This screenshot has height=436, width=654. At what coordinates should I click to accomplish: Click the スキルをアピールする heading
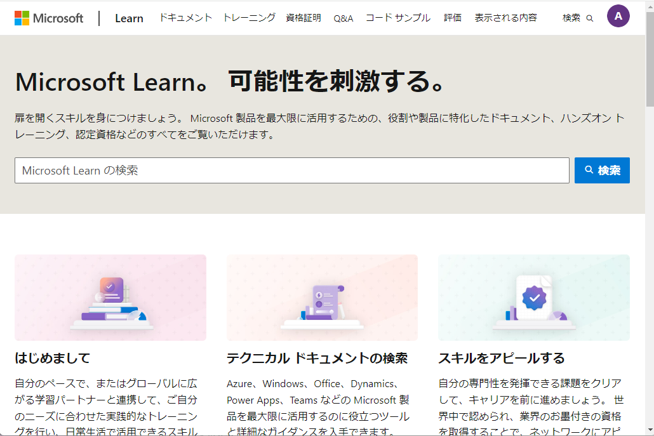point(502,358)
